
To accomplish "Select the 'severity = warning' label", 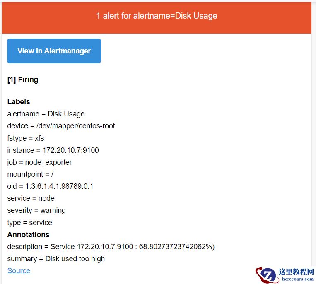I will [36, 210].
